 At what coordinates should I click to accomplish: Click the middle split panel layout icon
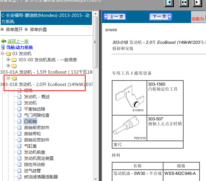click(184, 3)
